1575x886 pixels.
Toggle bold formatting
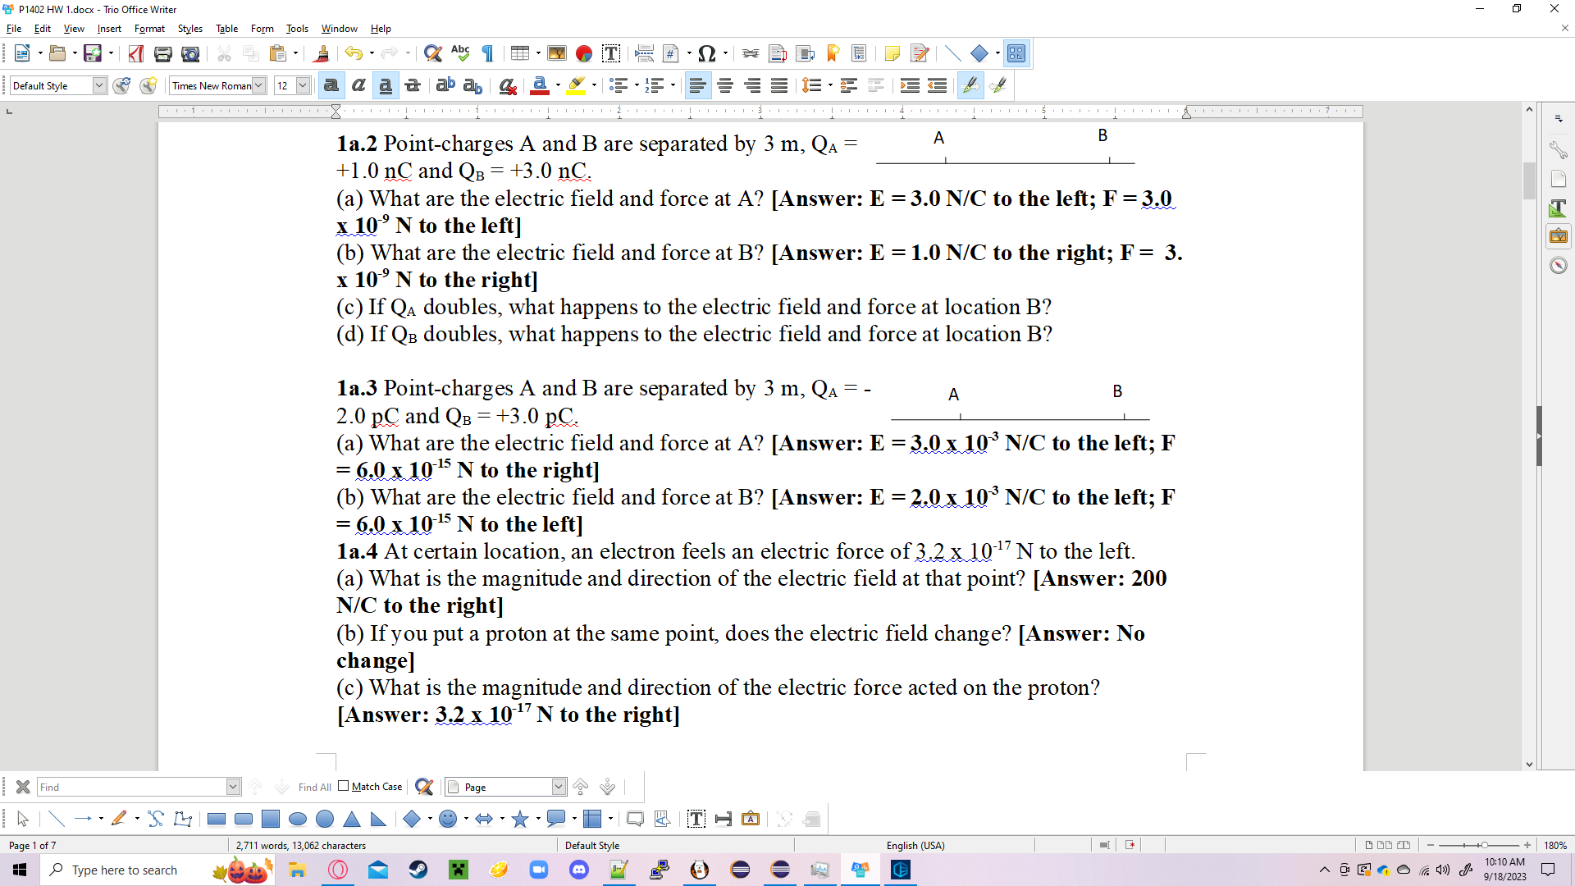[x=331, y=85]
